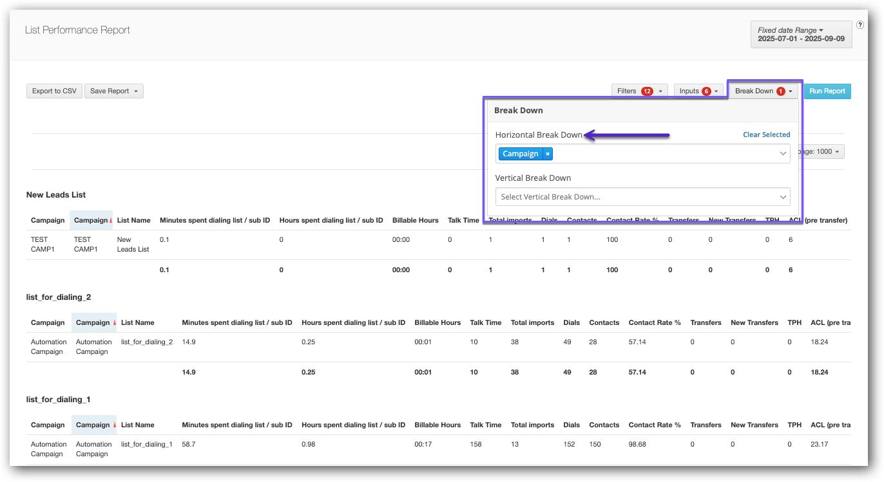Image resolution: width=884 pixels, height=482 pixels.
Task: Open the Select Vertical Break Down dropdown
Action: (642, 197)
